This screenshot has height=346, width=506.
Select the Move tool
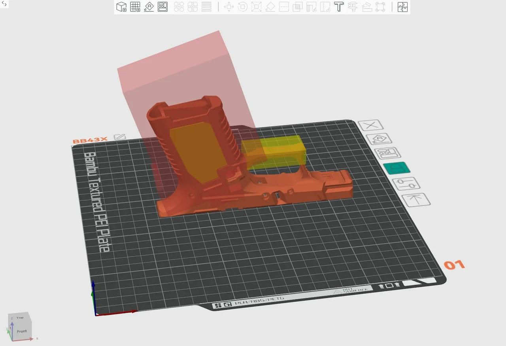click(229, 7)
